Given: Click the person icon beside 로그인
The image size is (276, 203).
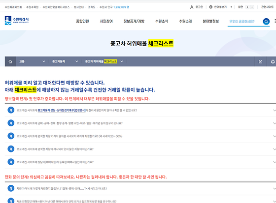Looking at the screenshot, I should pos(192,7).
